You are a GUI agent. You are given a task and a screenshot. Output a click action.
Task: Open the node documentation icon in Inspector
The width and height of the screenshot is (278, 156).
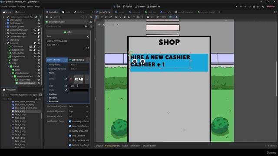coord(91,22)
